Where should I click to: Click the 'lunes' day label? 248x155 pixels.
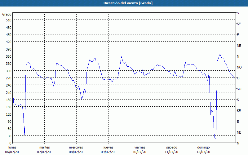coord(12,147)
